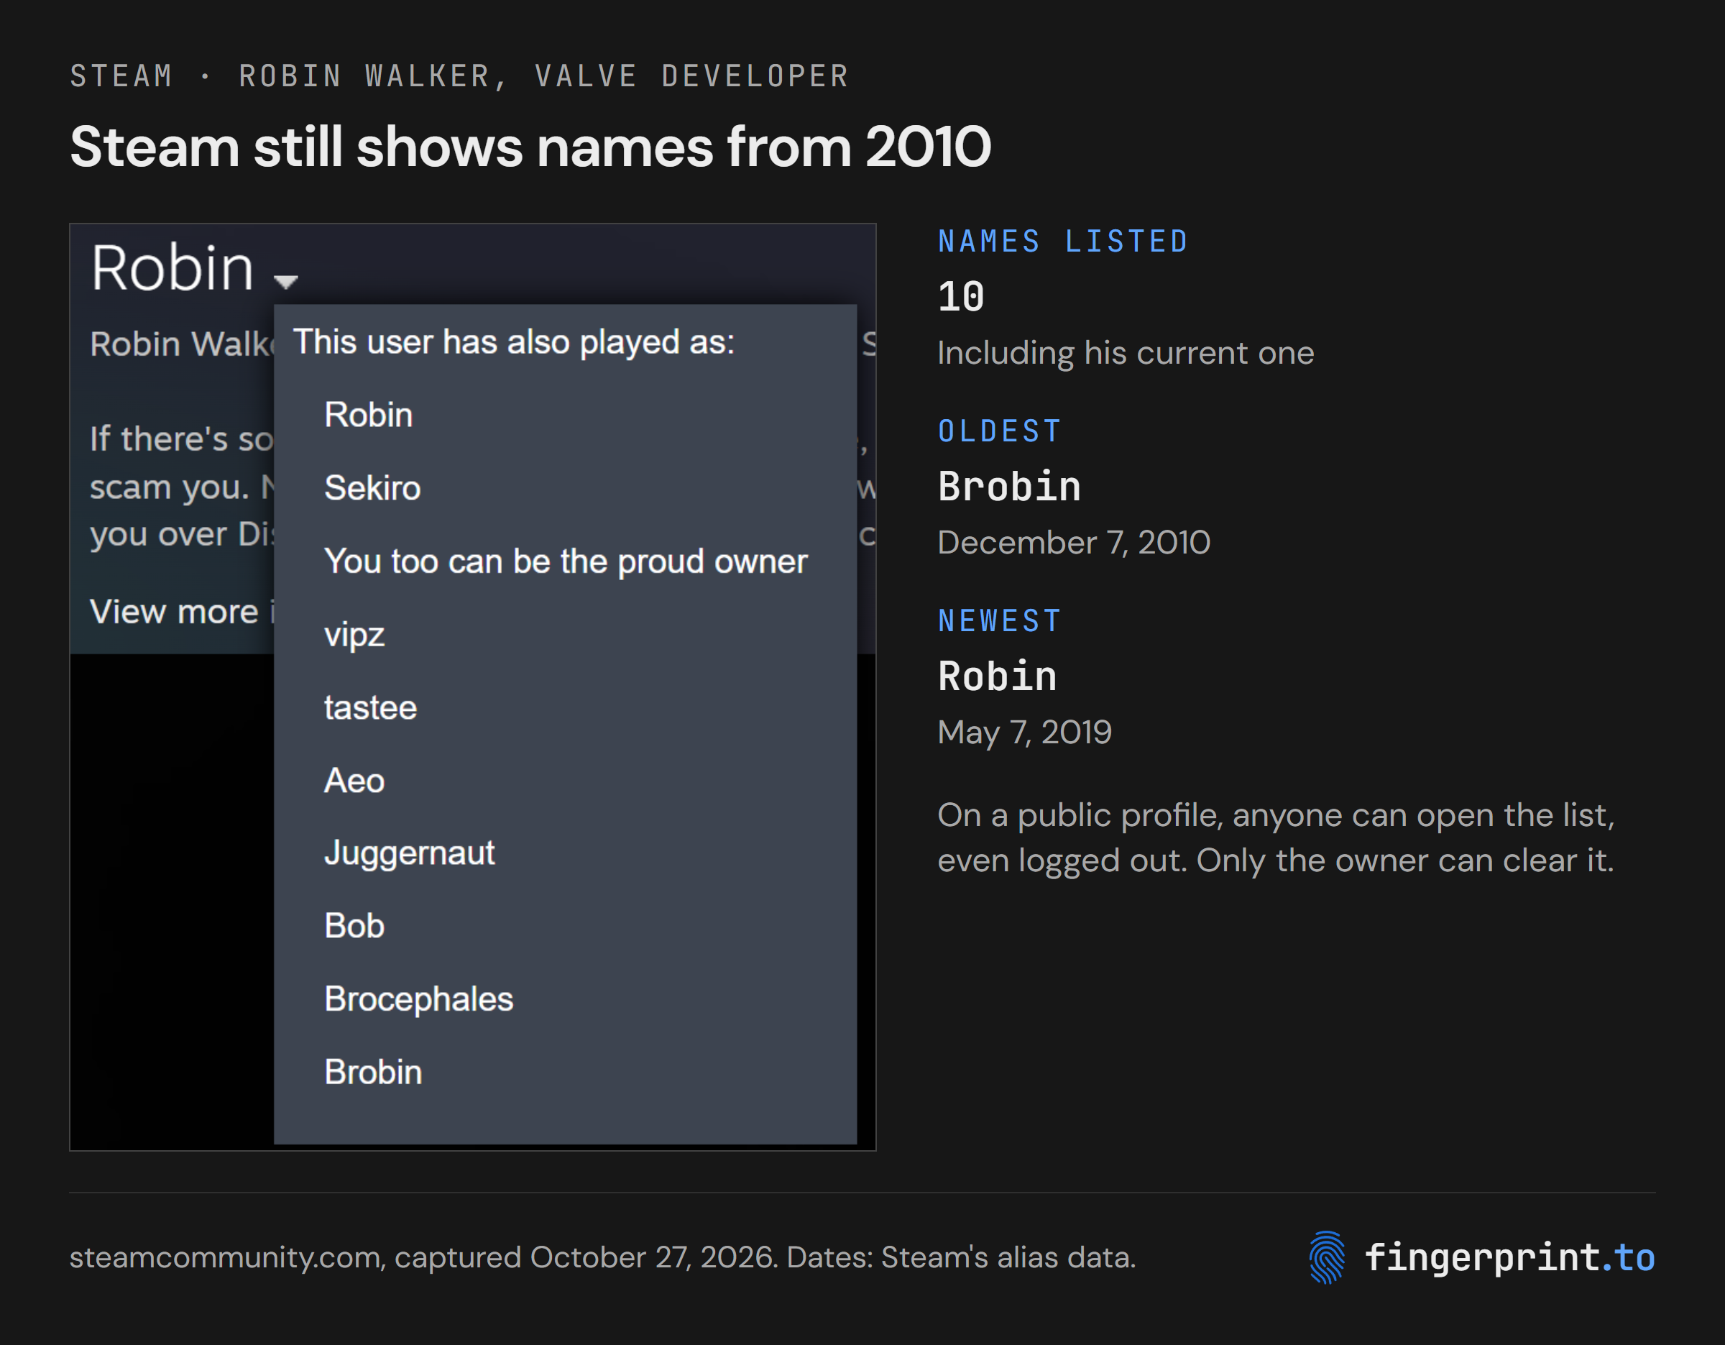Screen dimensions: 1725x1345
Task: Select the alias 'Robin' in the played-as list
Action: [368, 415]
